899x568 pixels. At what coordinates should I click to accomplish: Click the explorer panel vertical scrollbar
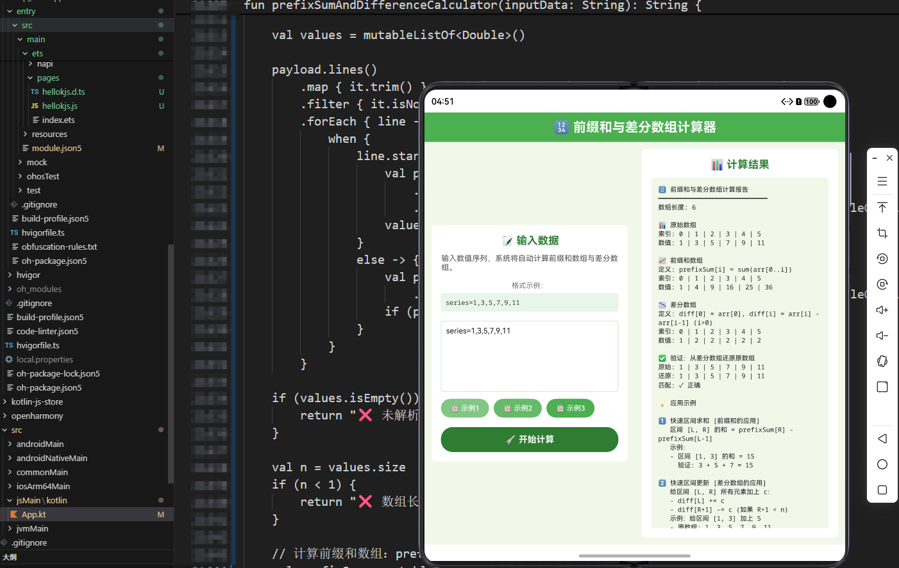(171, 364)
